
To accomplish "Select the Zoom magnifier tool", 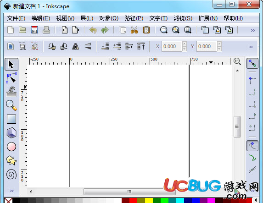I will tap(11, 105).
